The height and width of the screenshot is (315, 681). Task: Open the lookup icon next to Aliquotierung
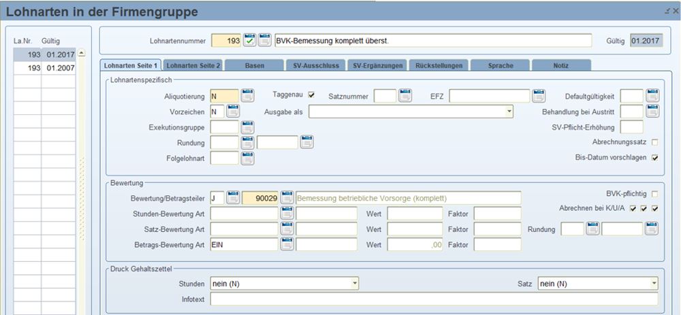(247, 96)
